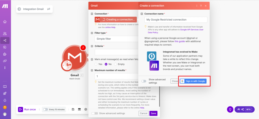Toggle Show advanced settings in Gmail panel
259x119 pixels.
[x=95, y=113]
